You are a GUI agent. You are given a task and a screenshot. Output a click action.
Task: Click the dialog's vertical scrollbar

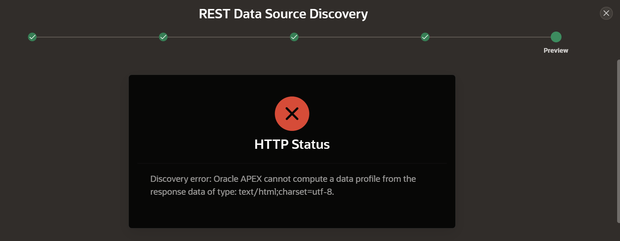pyautogui.click(x=618, y=141)
